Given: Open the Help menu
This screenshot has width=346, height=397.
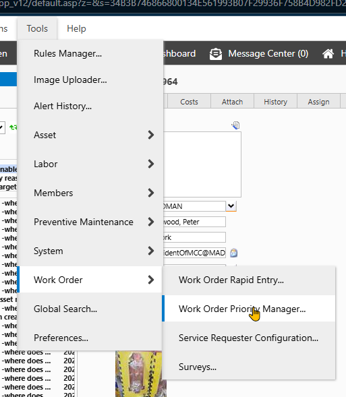Looking at the screenshot, I should (76, 28).
